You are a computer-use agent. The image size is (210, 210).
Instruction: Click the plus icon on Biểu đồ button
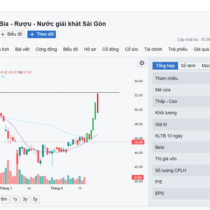tap(3, 34)
